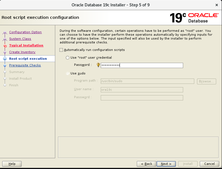Click the Program path label
This screenshot has width=222, height=169.
point(86,81)
